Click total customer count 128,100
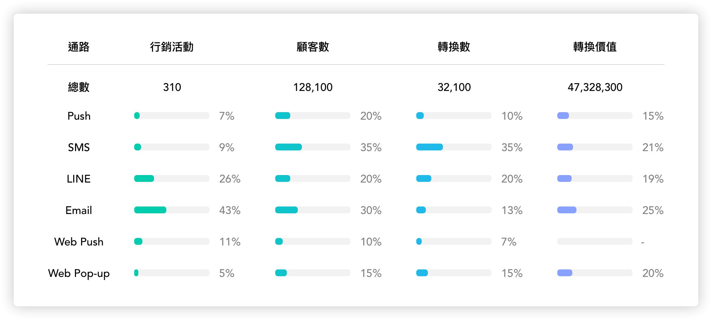 pos(313,87)
